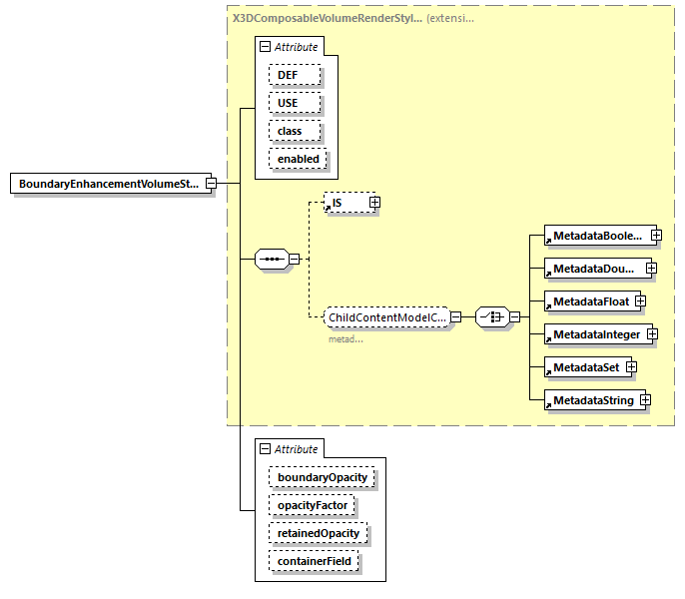
Task: Expand the MetadataSet plus icon
Action: (x=631, y=367)
